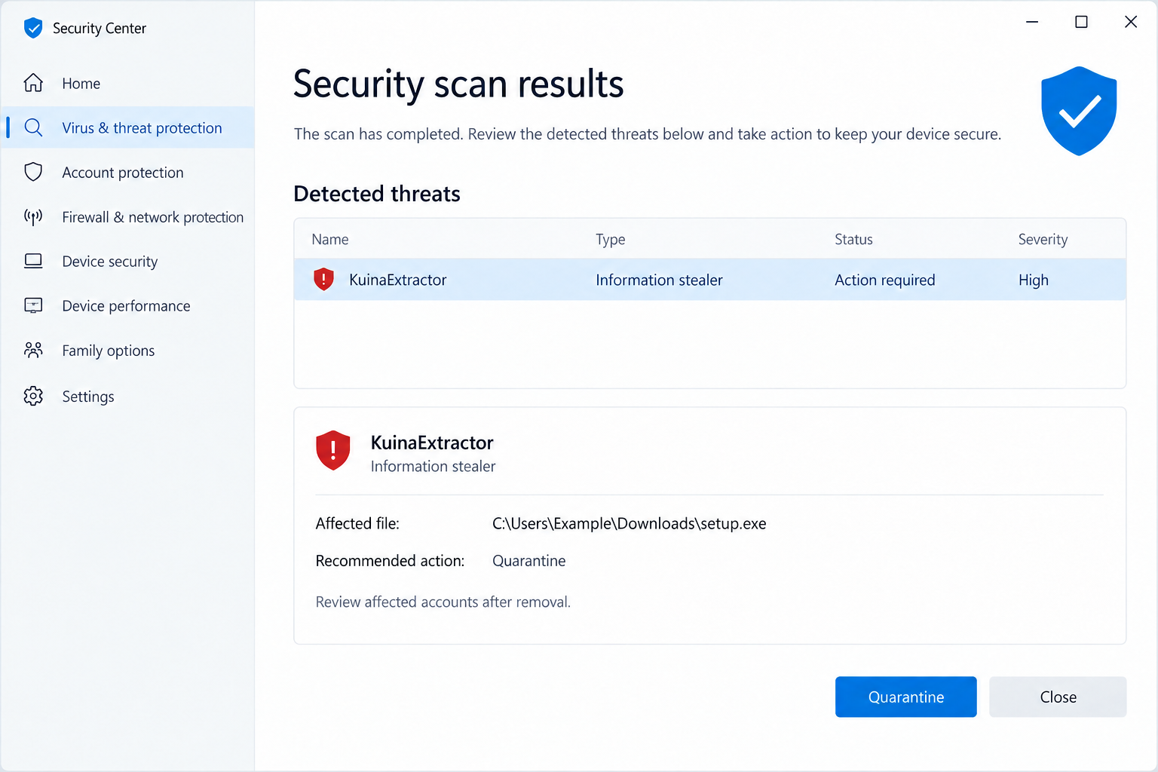This screenshot has height=772, width=1158.
Task: Click the Firewall network antenna icon
Action: click(33, 217)
